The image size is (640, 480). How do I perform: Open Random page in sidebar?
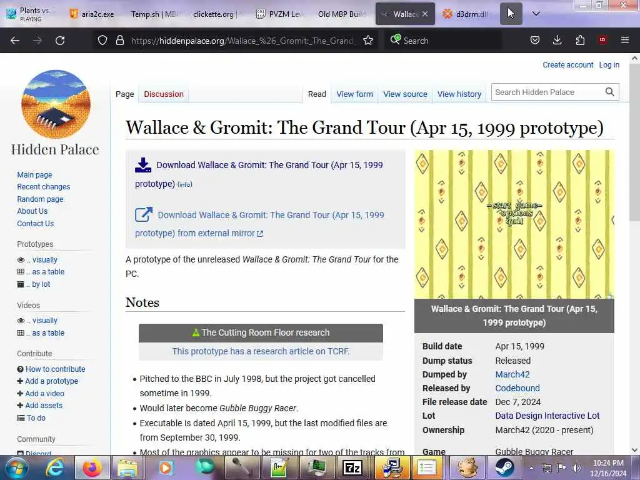(x=40, y=199)
